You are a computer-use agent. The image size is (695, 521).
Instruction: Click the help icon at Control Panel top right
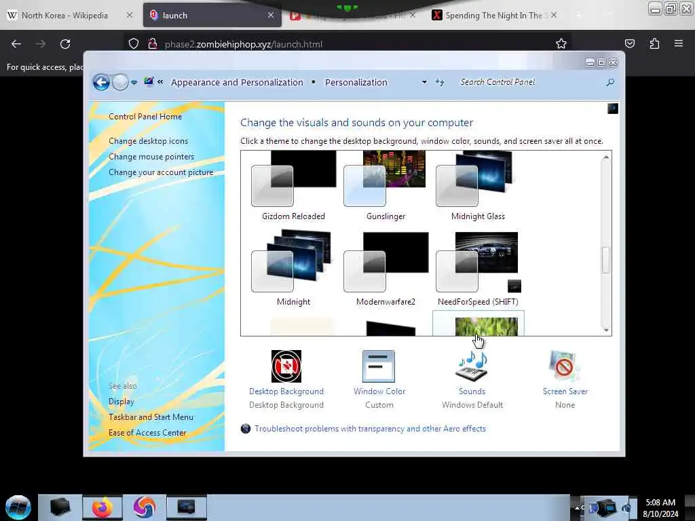pyautogui.click(x=613, y=109)
